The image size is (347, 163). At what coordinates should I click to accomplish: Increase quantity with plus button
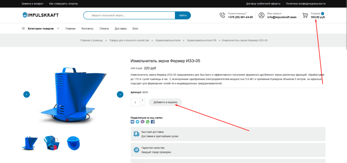142,100
